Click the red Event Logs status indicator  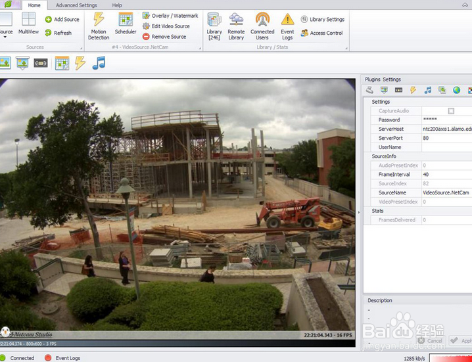(x=62, y=358)
